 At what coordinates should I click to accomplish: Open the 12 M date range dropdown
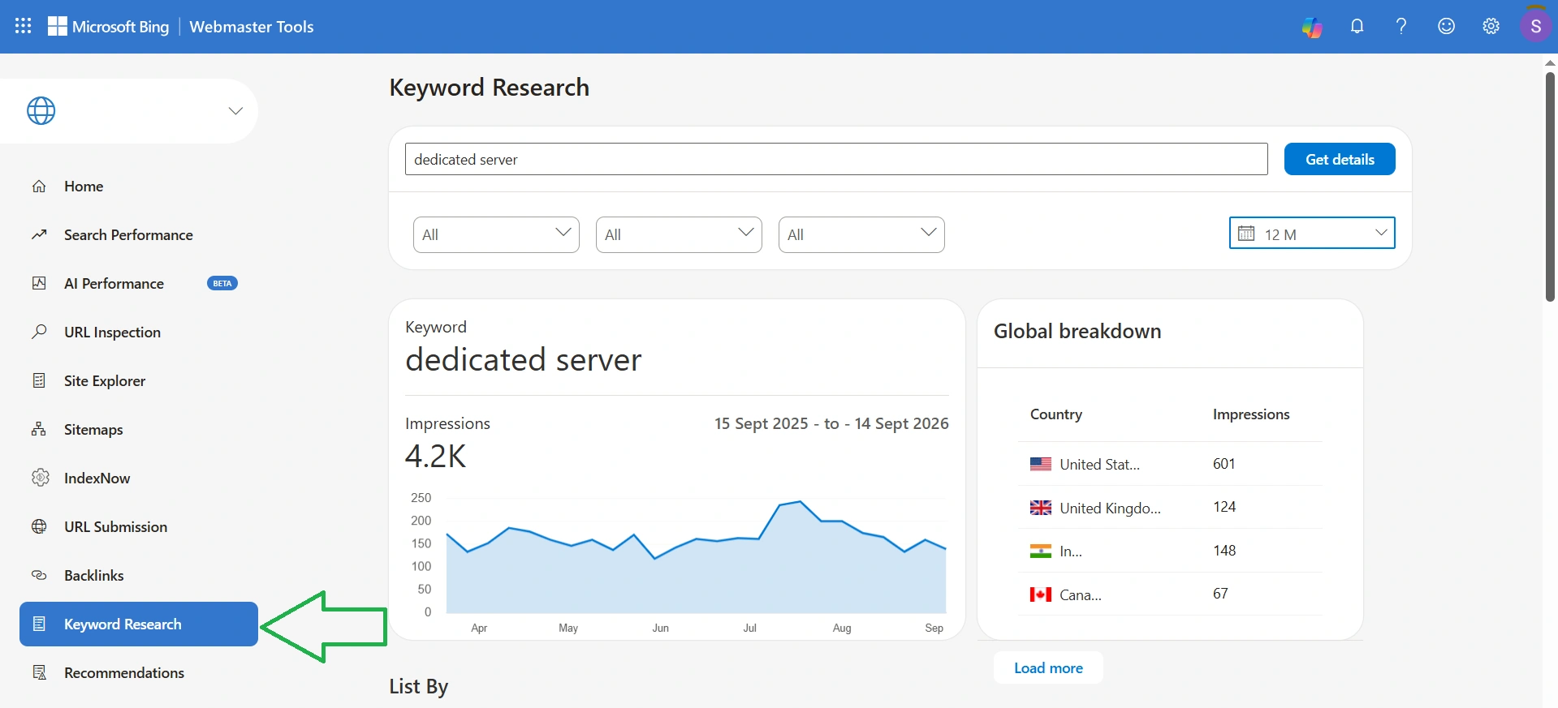coord(1312,233)
